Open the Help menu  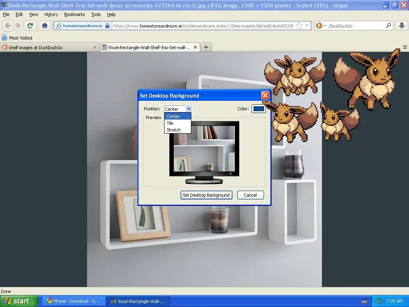(111, 14)
